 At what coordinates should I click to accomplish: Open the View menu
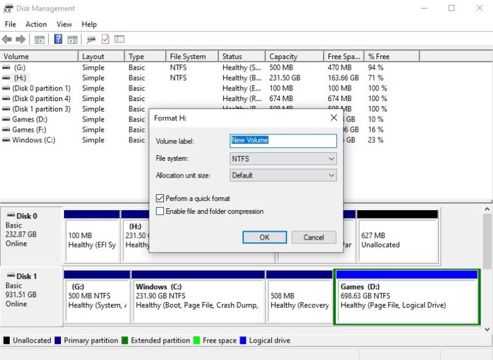(64, 24)
